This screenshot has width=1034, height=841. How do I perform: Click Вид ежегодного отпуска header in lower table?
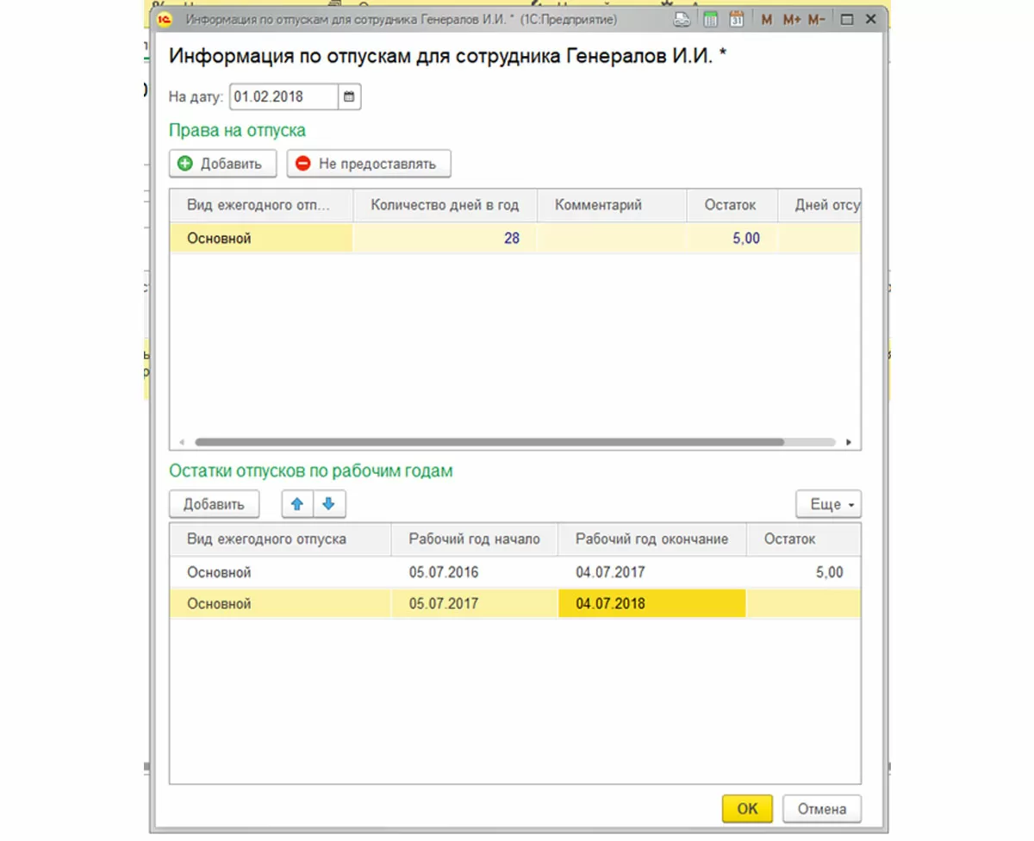280,539
